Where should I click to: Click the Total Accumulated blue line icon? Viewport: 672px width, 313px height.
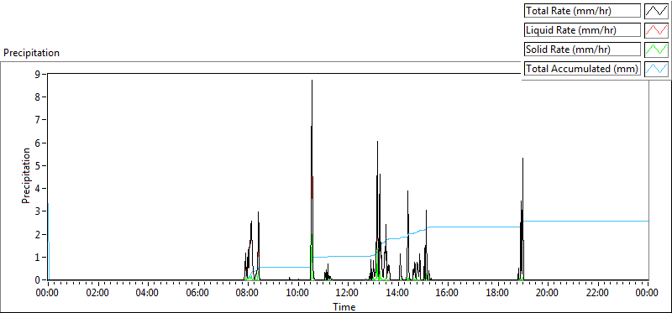pyautogui.click(x=656, y=69)
